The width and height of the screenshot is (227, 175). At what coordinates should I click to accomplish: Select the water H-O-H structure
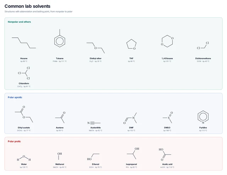[24, 158]
